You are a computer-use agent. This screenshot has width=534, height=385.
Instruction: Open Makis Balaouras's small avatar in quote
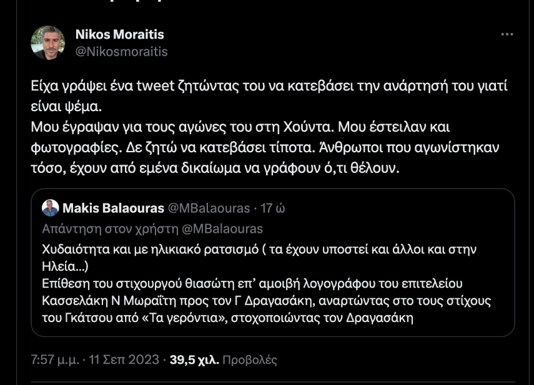51,208
